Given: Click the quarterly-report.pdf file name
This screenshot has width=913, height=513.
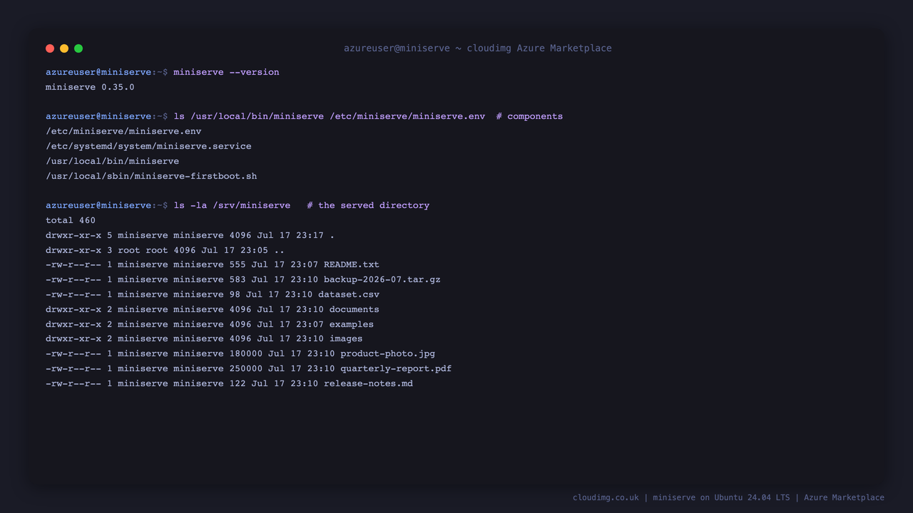Looking at the screenshot, I should (x=396, y=368).
